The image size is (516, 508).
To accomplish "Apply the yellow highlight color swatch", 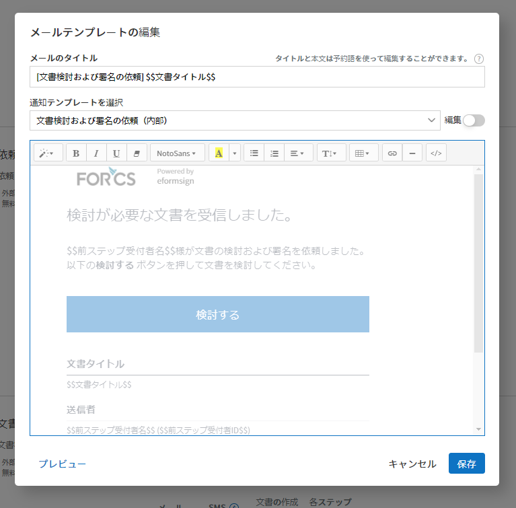I will tap(219, 153).
